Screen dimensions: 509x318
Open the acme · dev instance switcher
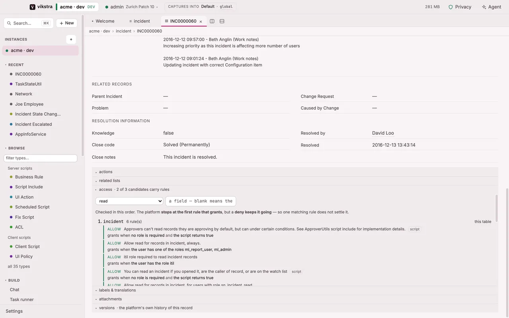(77, 7)
